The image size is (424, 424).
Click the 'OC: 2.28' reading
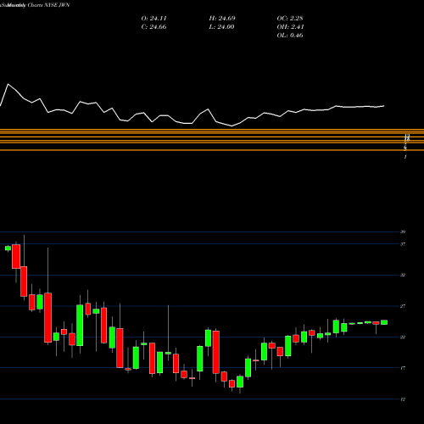290,19
